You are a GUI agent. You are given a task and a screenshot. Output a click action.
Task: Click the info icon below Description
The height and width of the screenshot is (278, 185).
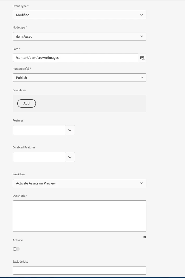coord(145,237)
